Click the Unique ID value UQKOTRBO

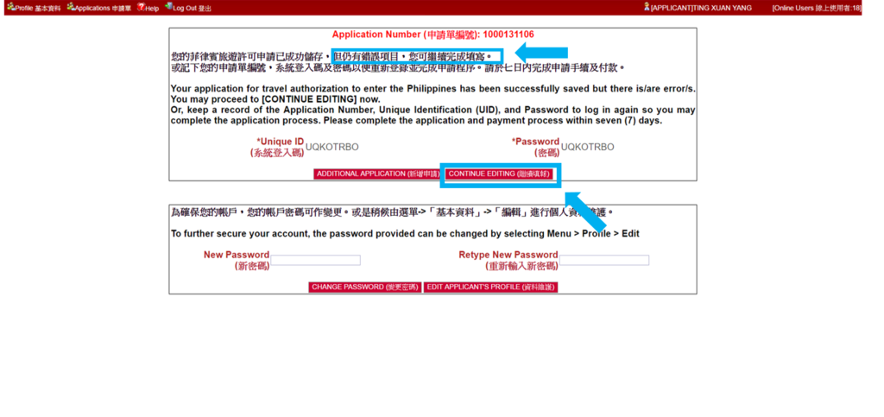click(x=332, y=147)
